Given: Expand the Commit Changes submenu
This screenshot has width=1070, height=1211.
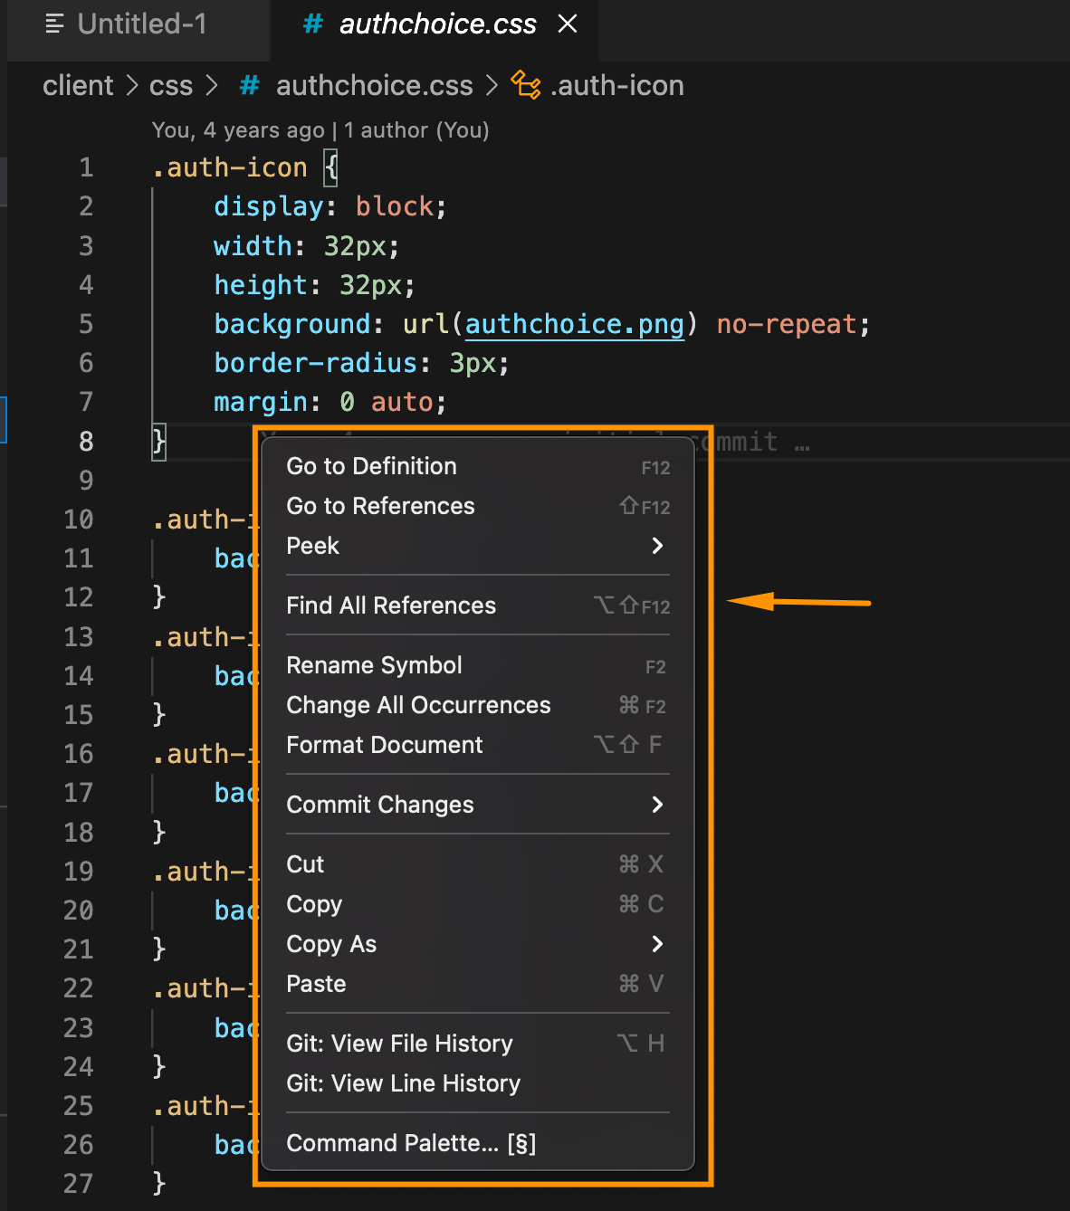Looking at the screenshot, I should (x=478, y=806).
